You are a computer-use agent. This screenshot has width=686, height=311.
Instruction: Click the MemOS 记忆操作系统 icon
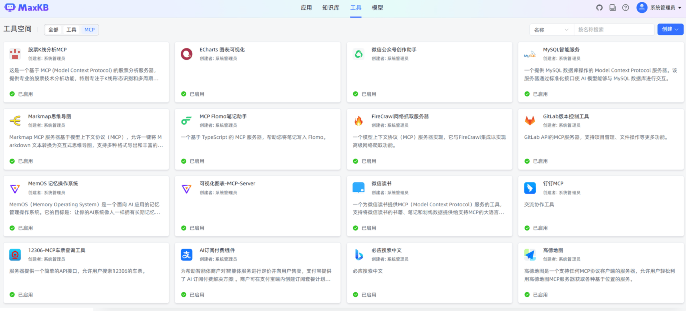15,188
